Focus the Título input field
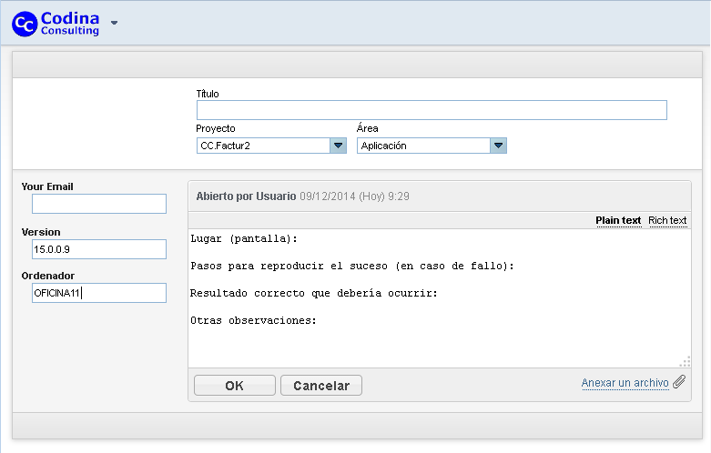Screen dimensions: 711x453 (432, 110)
